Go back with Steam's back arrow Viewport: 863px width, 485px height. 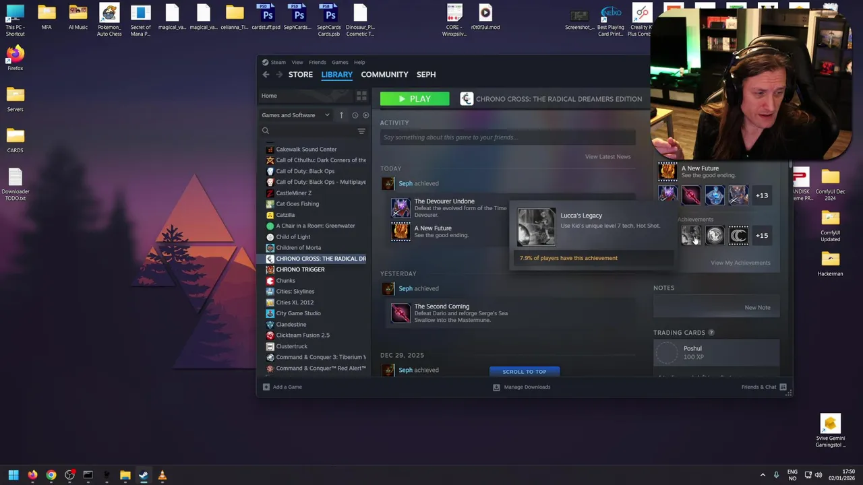pyautogui.click(x=266, y=75)
